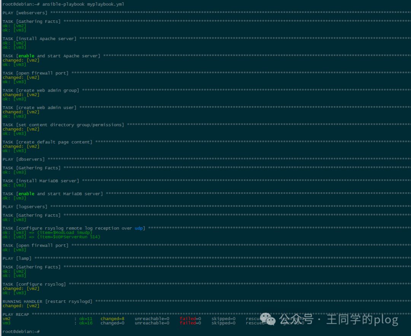Viewport: 411px width, 336px height.
Task: Click TASK [enable and start MariaDB server]
Action: [x=207, y=194]
